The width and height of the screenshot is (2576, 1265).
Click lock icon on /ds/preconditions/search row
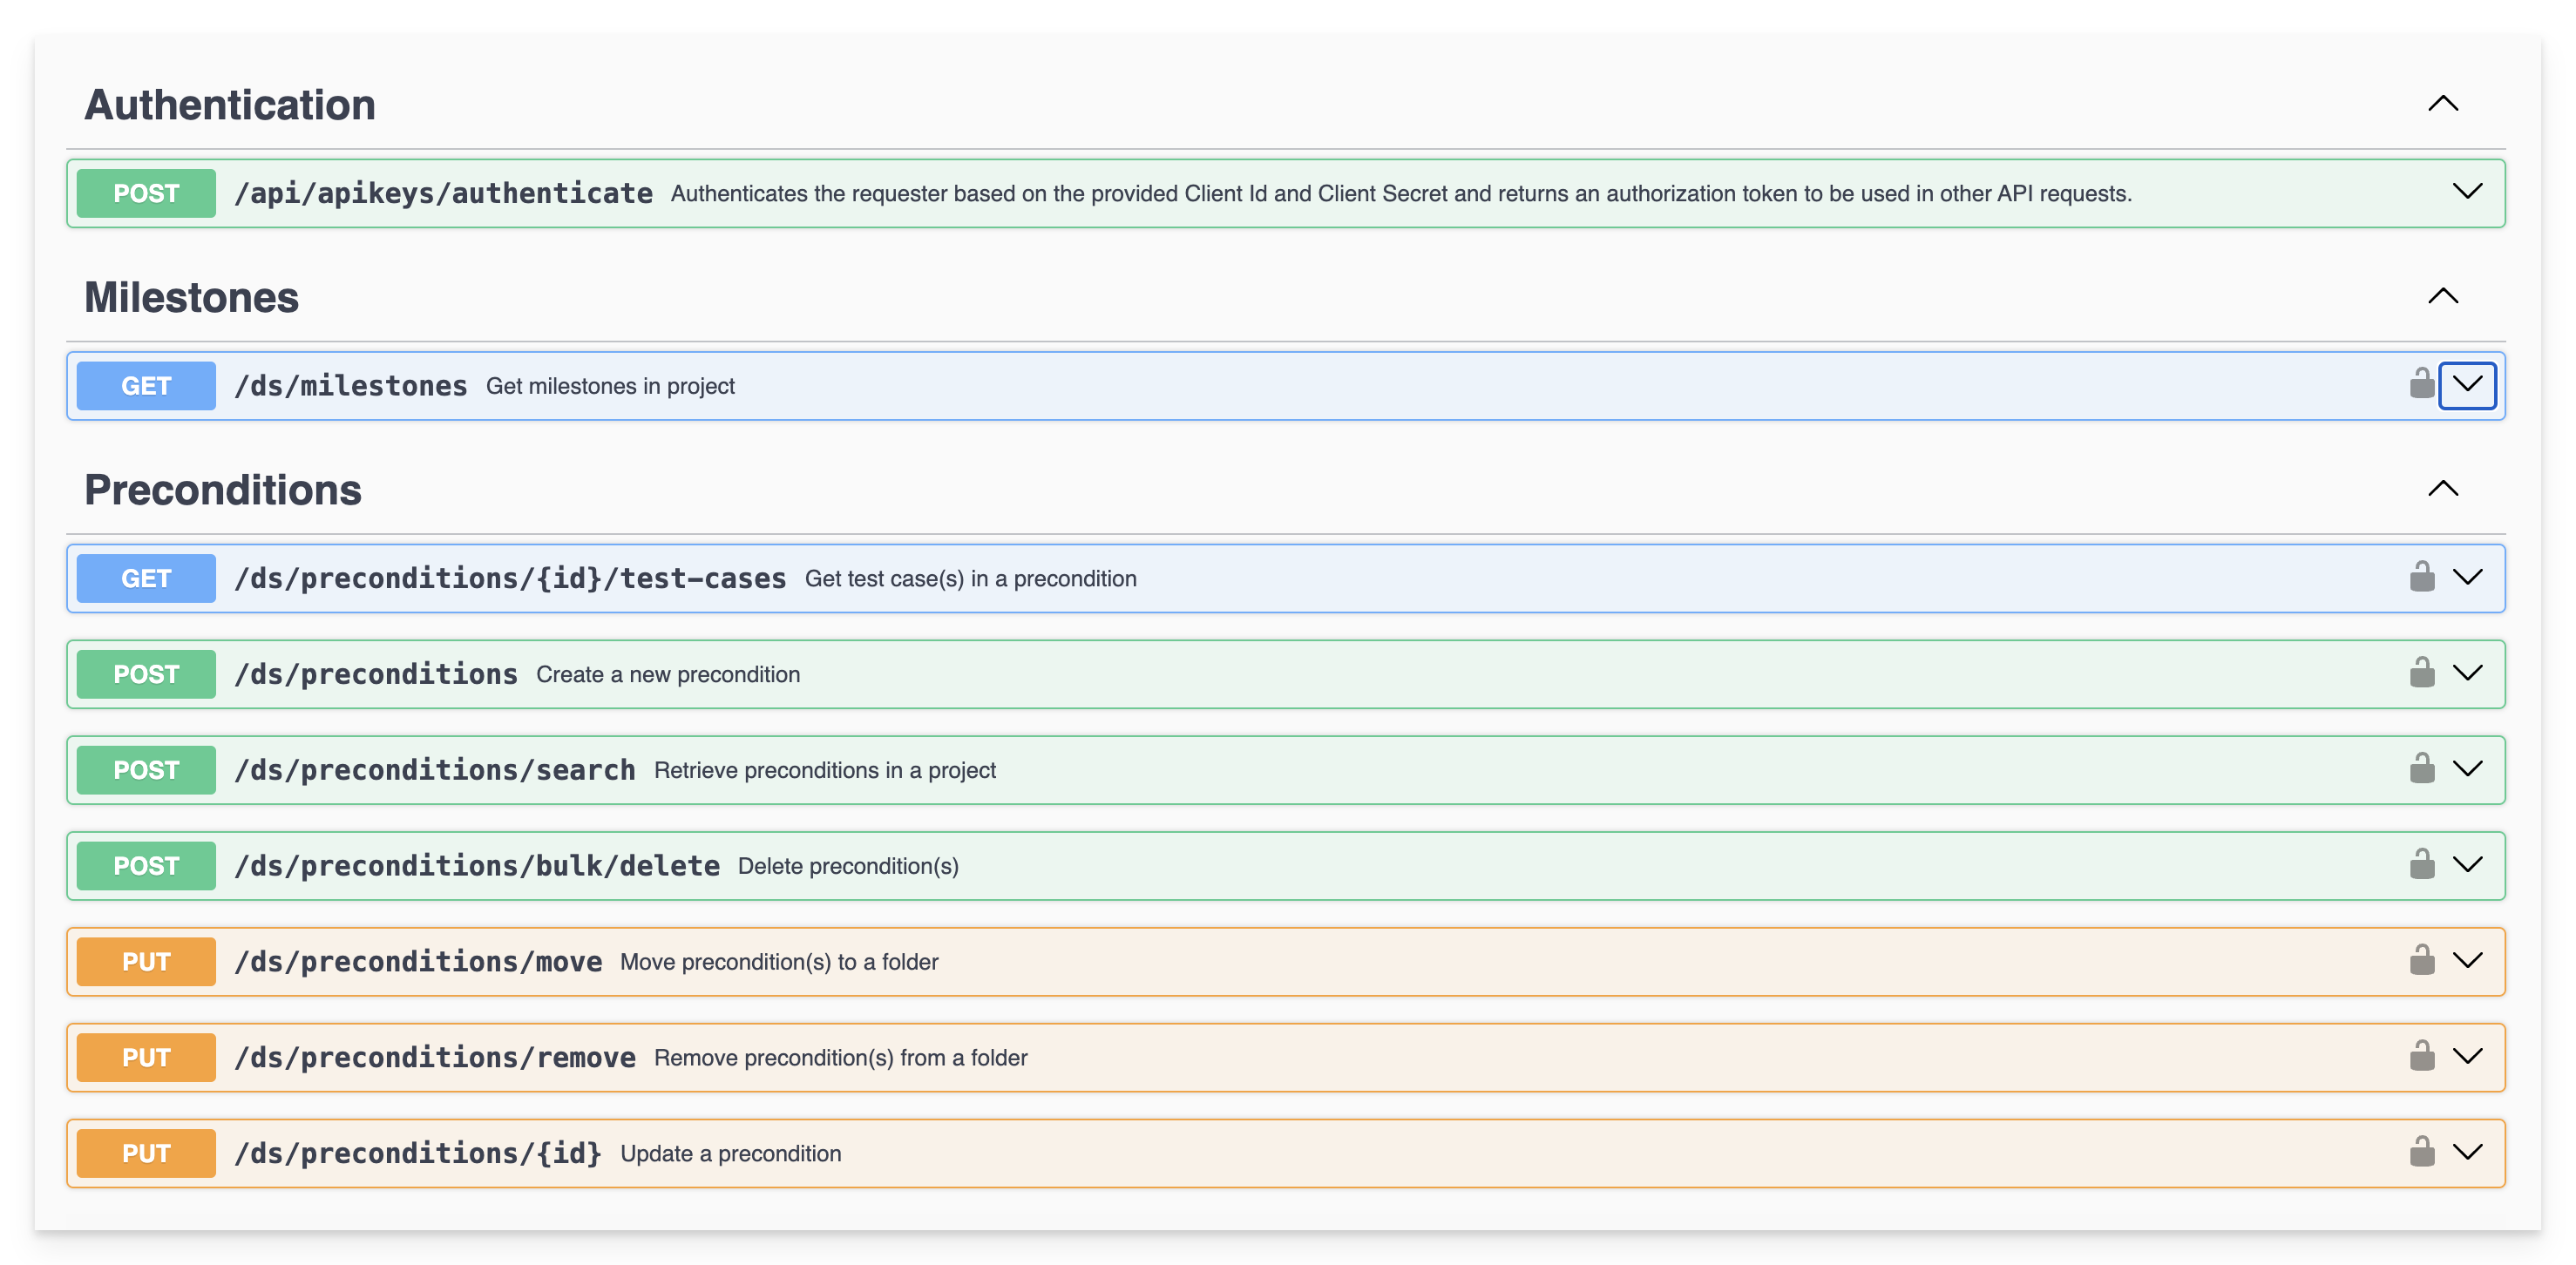click(2421, 769)
